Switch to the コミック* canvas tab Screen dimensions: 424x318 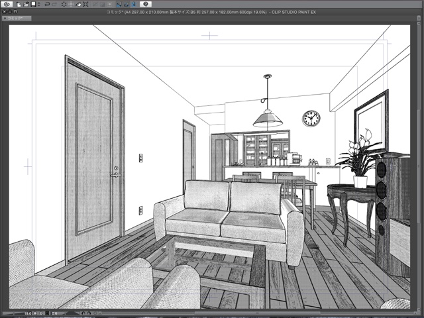(17, 19)
